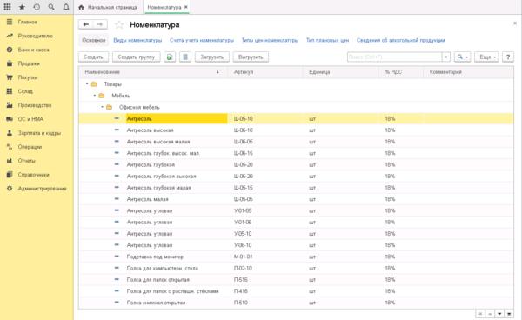The width and height of the screenshot is (522, 320).
Task: Click the Создать группу button
Action: 137,57
